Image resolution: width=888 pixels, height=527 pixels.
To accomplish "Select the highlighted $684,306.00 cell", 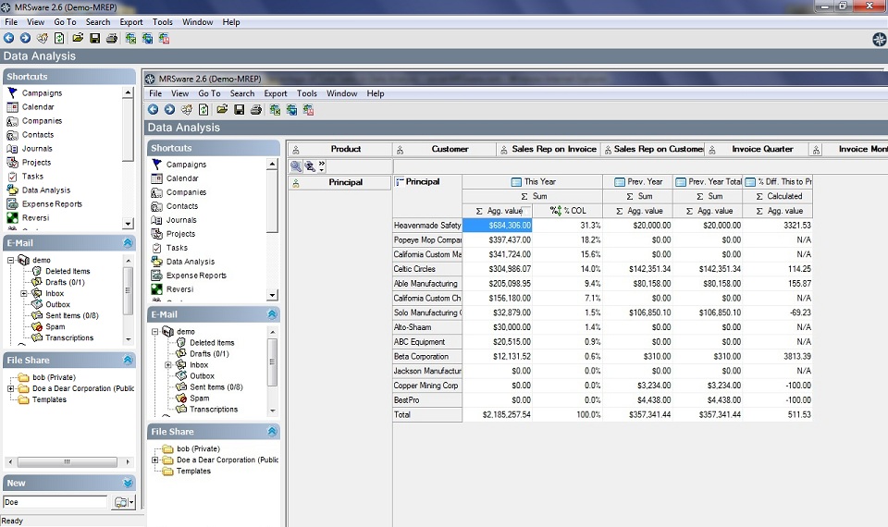I will pyautogui.click(x=498, y=226).
